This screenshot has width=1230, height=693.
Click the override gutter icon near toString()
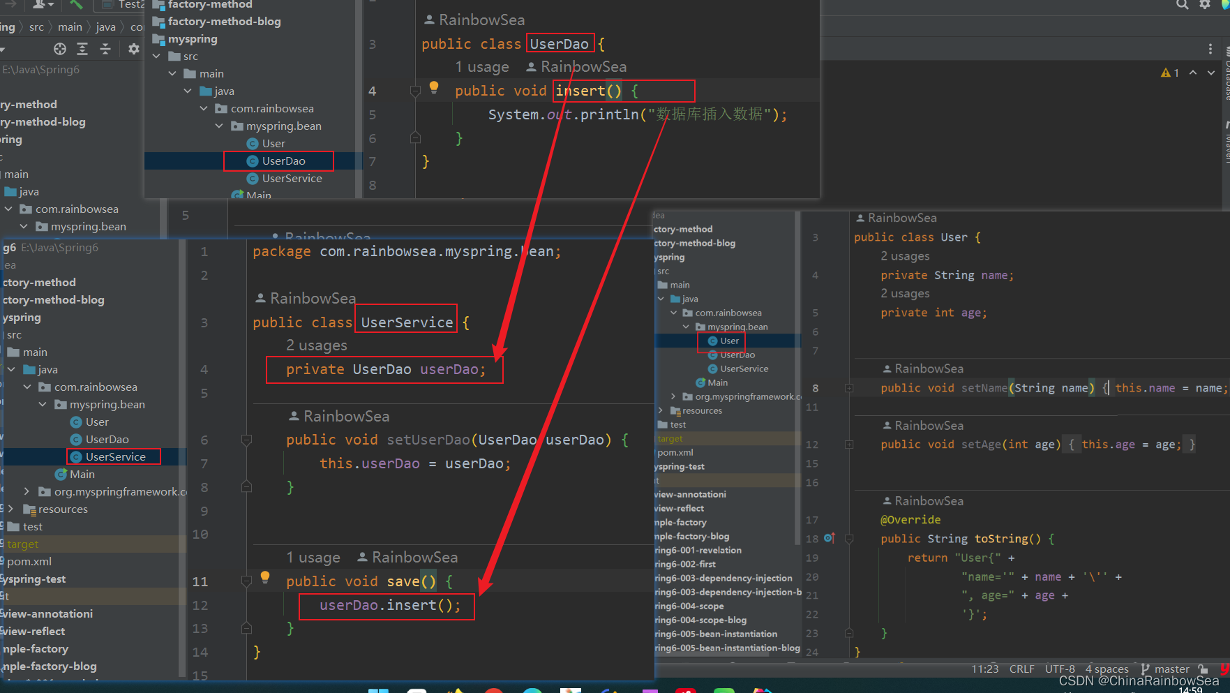(830, 538)
